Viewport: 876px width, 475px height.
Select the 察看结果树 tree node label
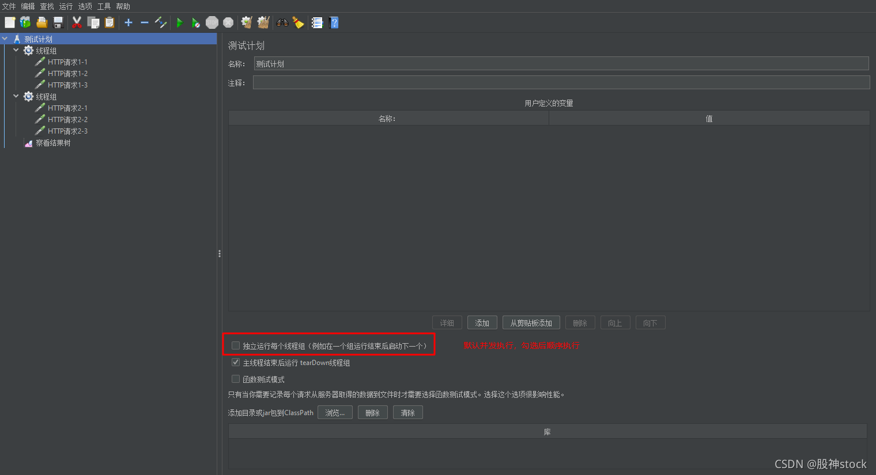(x=53, y=143)
